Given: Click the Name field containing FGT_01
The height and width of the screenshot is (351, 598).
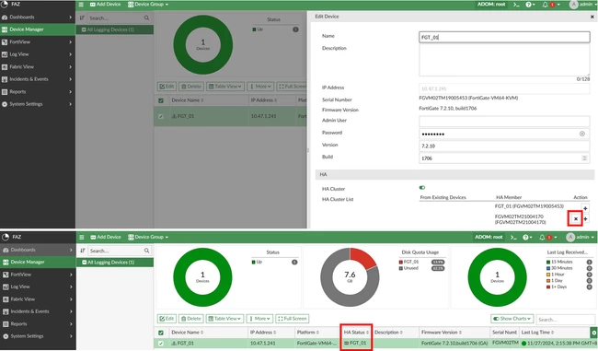Looking at the screenshot, I should [x=504, y=37].
